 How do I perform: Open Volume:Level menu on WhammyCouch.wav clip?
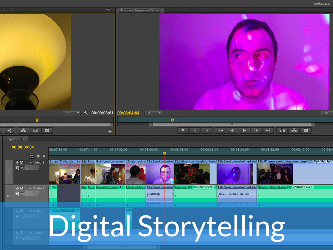click(303, 187)
